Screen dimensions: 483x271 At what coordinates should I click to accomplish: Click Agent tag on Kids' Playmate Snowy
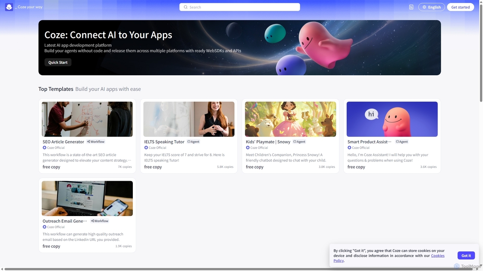click(x=299, y=142)
